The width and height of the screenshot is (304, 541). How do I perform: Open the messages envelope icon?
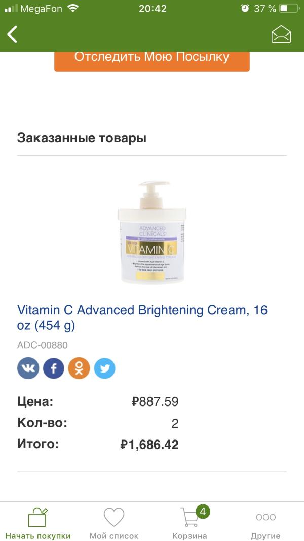(281, 34)
